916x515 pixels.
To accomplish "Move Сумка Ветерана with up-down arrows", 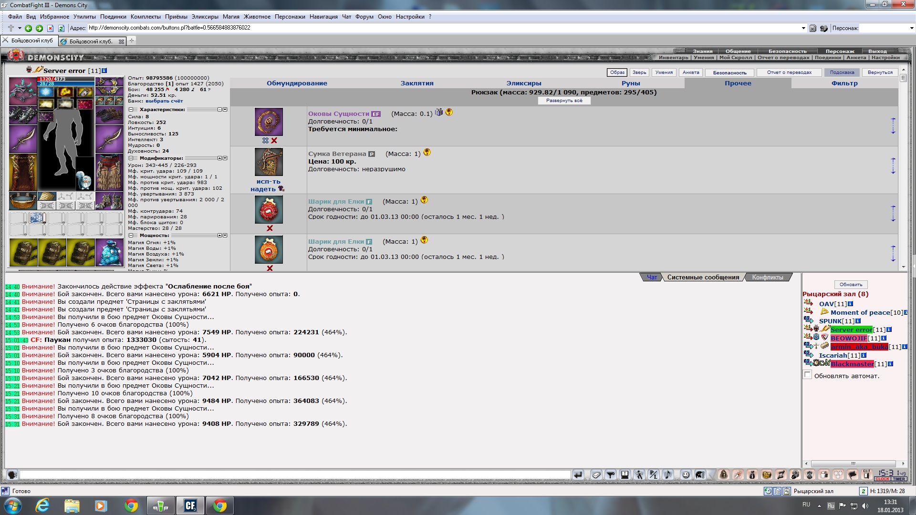I will point(893,166).
